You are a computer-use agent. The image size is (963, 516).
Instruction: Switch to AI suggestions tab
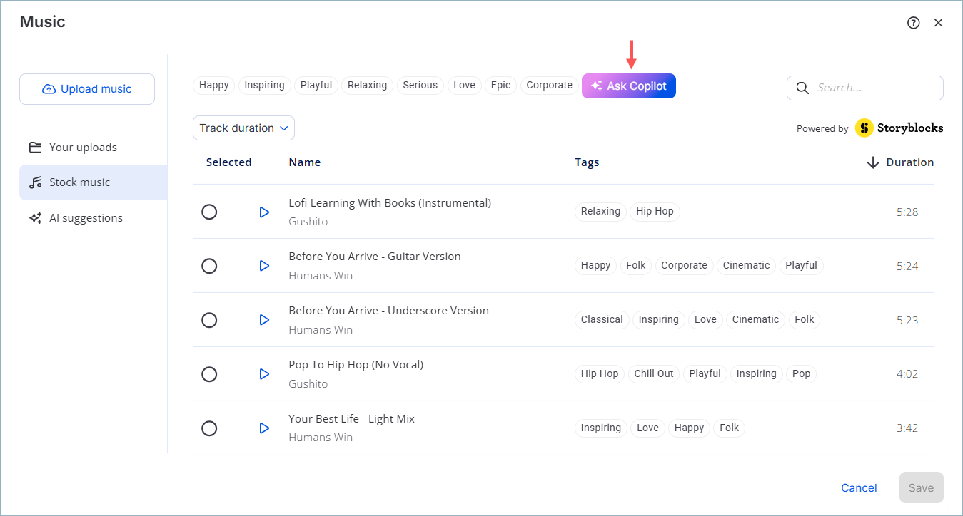click(x=86, y=218)
